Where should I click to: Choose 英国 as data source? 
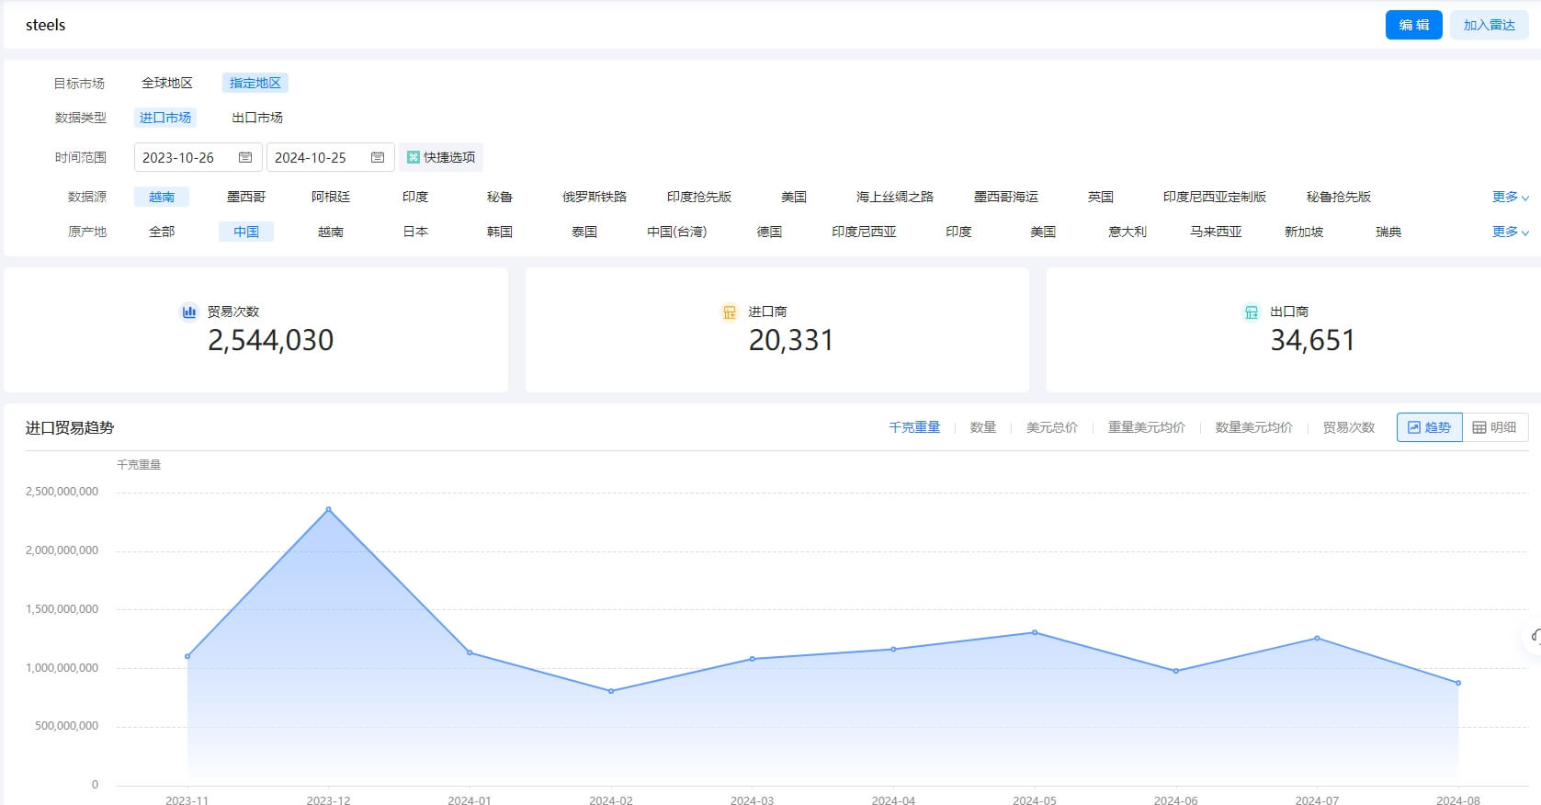point(1101,197)
